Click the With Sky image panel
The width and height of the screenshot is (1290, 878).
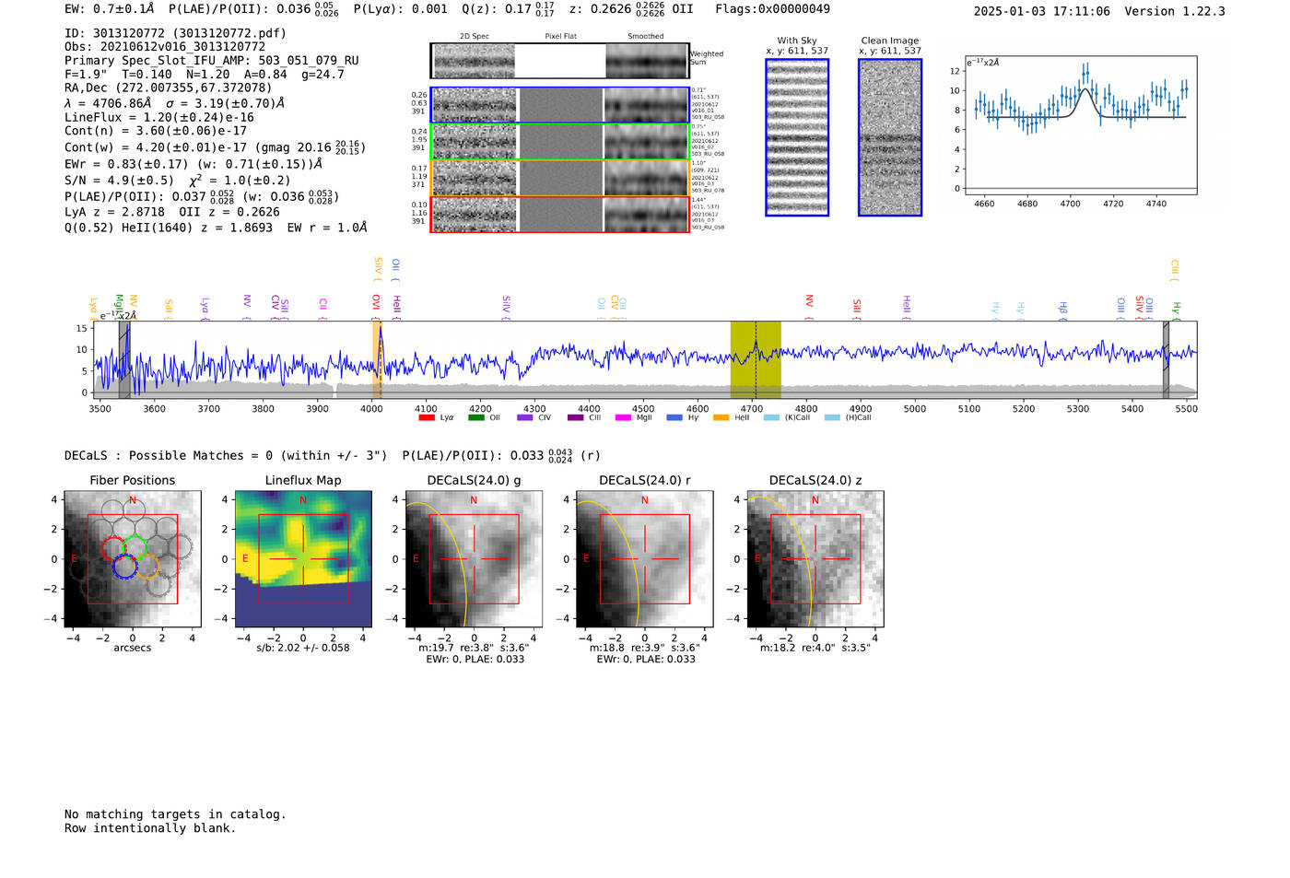[x=797, y=137]
